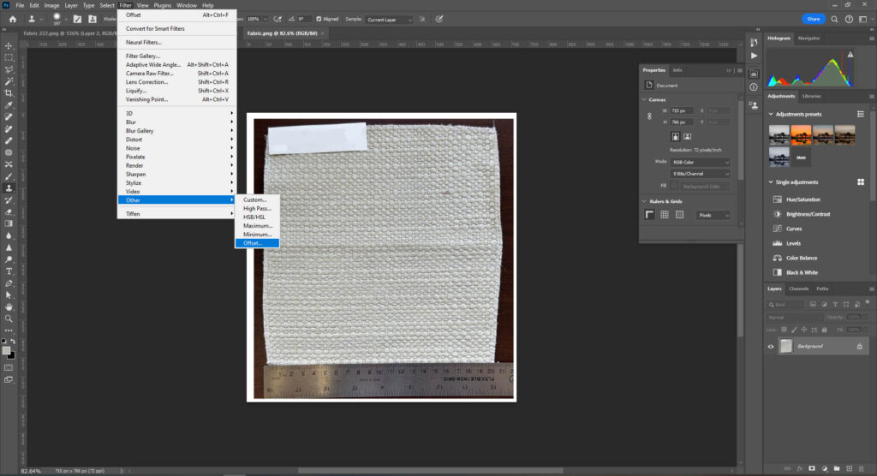
Task: Hide the Background layer using the eye icon
Action: point(771,346)
